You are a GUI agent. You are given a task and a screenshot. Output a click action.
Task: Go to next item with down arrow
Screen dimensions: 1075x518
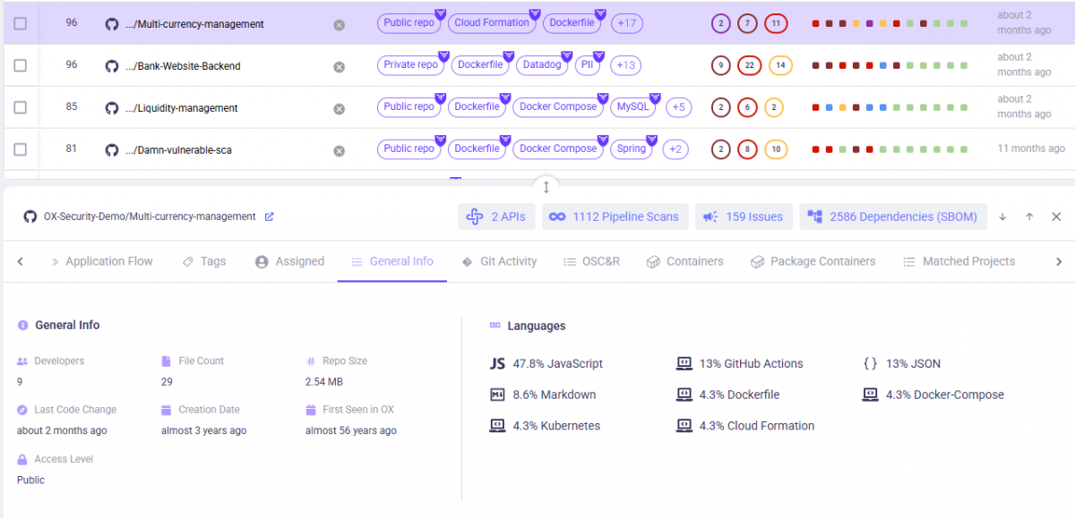pyautogui.click(x=1002, y=217)
